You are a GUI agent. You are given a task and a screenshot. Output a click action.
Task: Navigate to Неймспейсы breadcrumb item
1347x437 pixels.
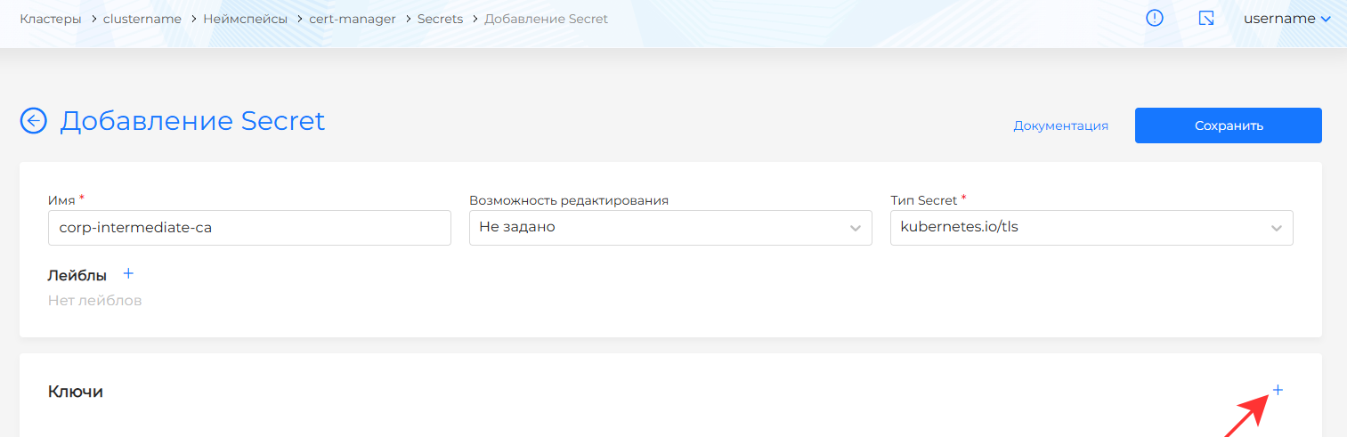pos(245,19)
